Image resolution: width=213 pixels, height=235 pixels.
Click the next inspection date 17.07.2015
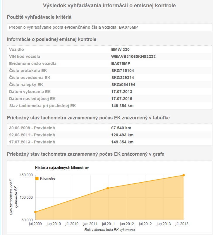[x=122, y=99]
